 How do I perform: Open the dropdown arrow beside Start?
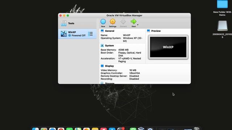click(138, 25)
